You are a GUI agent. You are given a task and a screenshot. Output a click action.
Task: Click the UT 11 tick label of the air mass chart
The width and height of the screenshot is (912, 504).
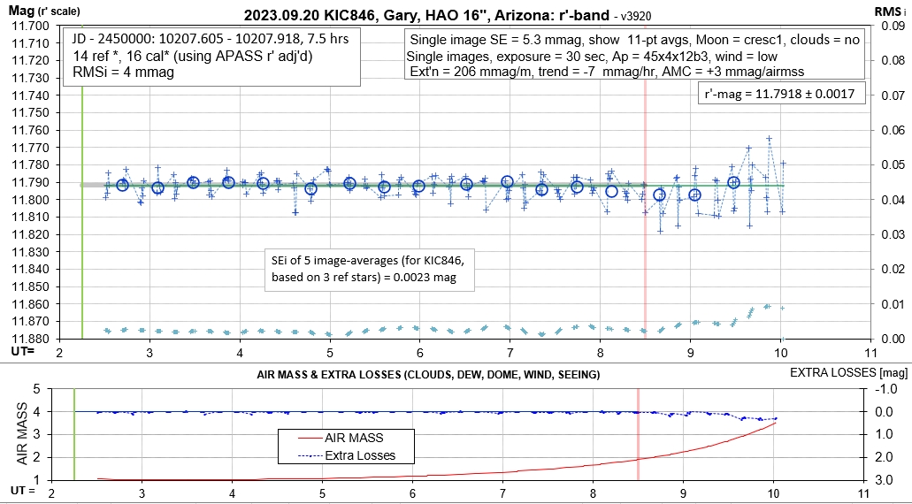point(863,492)
